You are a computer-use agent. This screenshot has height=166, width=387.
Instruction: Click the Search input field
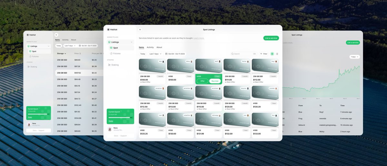tap(243, 54)
